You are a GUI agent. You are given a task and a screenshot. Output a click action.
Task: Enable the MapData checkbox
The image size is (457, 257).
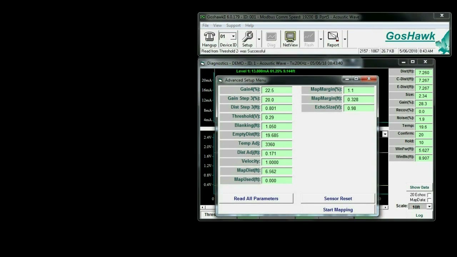(429, 200)
